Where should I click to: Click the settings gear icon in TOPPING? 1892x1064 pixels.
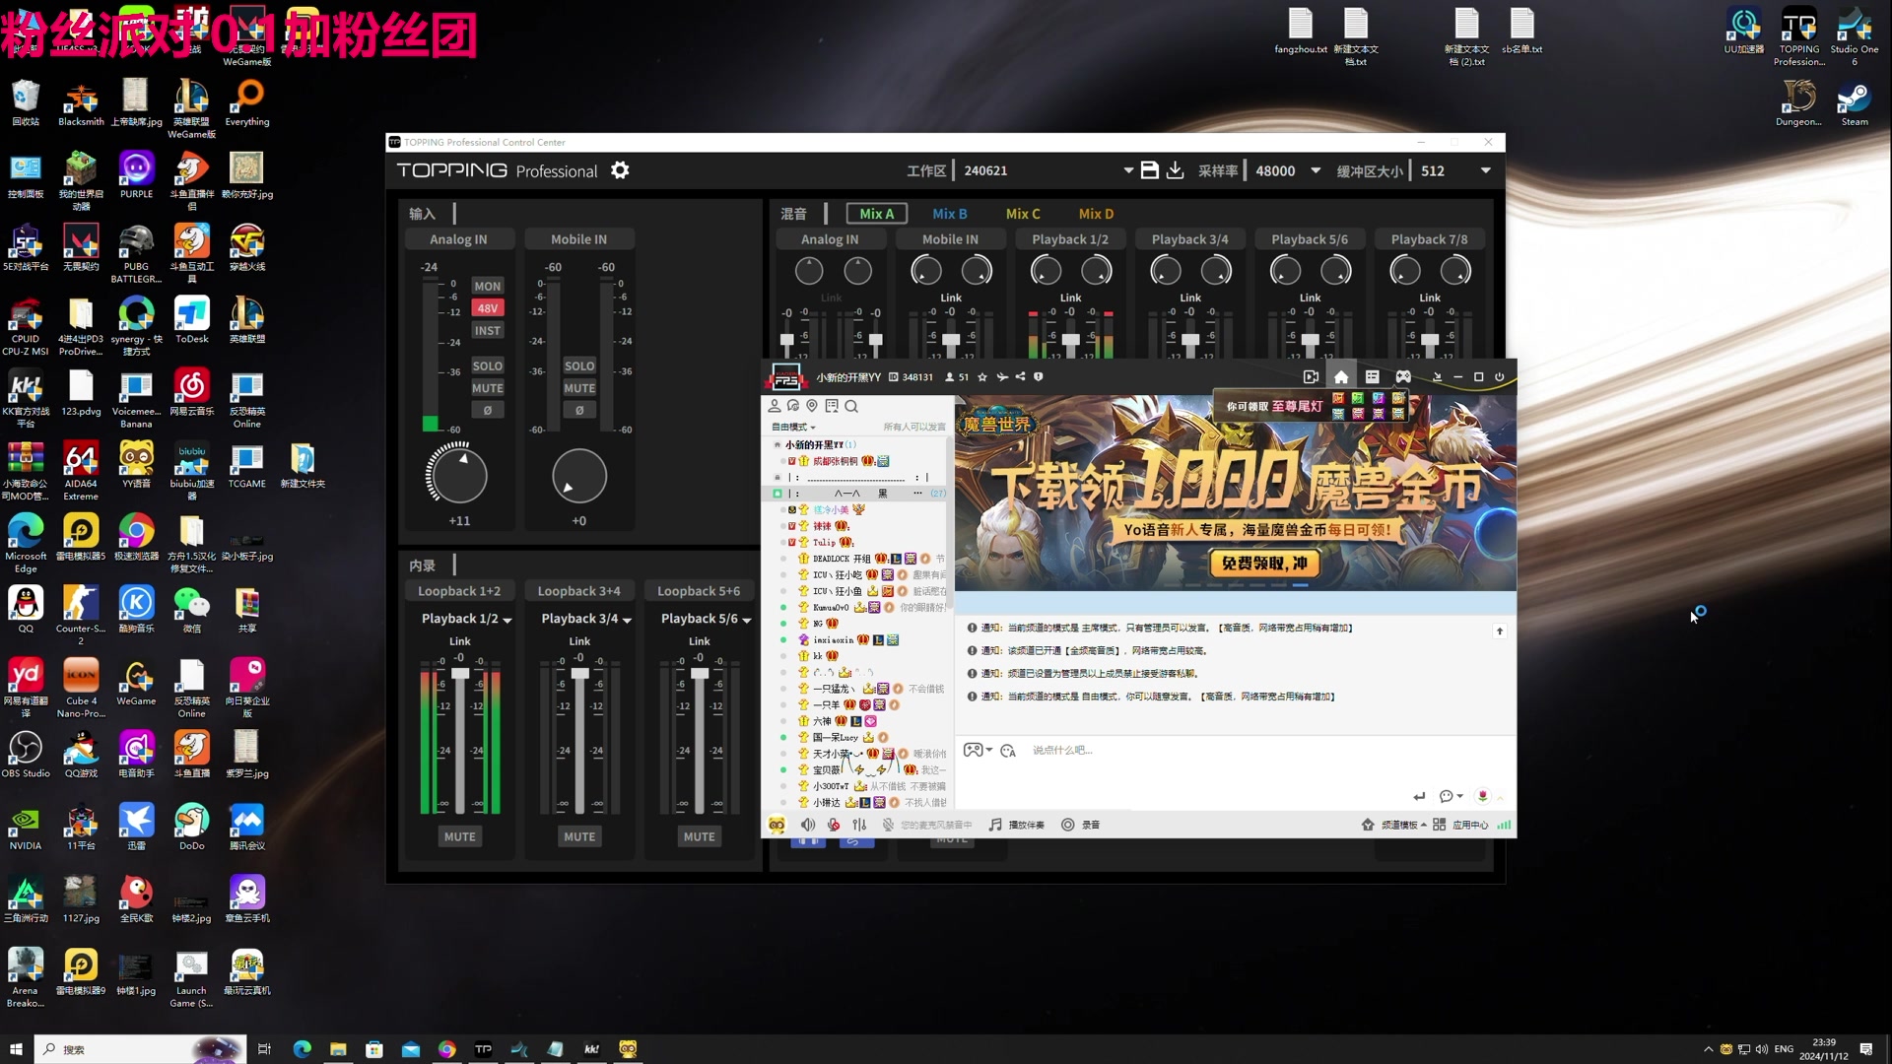(x=620, y=170)
